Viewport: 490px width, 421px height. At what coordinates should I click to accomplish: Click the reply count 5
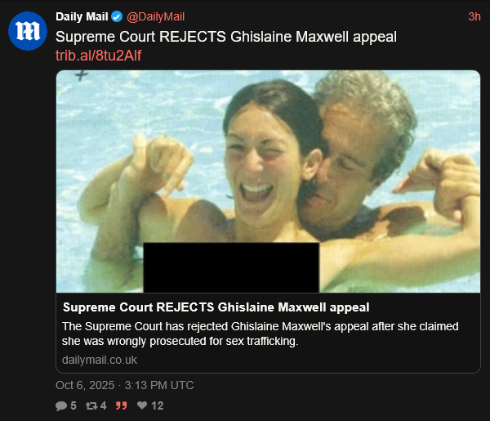(x=73, y=406)
